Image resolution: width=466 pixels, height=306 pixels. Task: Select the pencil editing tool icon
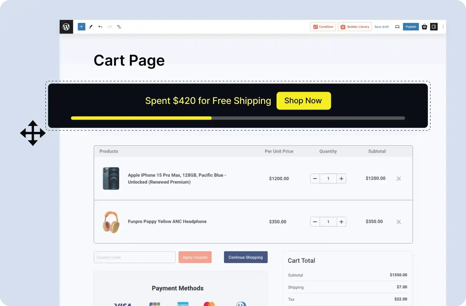tap(91, 26)
